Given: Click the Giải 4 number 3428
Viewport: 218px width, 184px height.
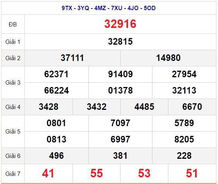Looking at the screenshot, I should (48, 107).
